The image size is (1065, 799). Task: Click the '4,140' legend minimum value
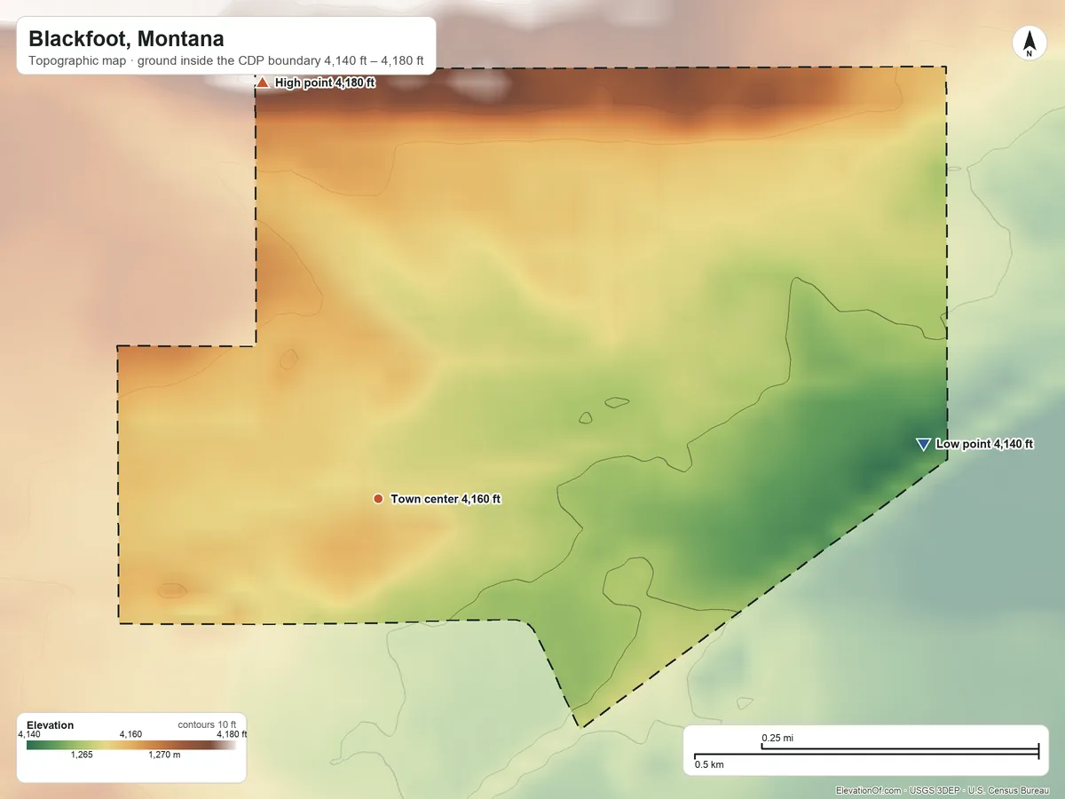pos(29,734)
